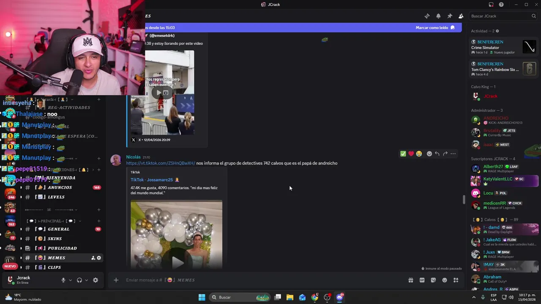Click the search magnifier in Buscar JCrack

coord(534,16)
